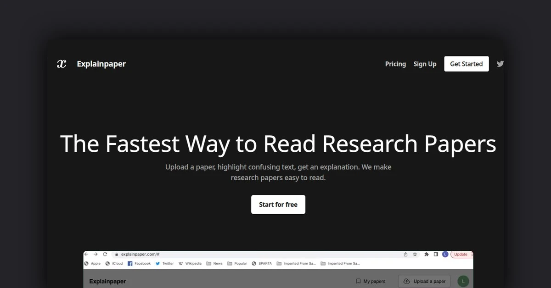Click the back navigation arrow in the screenshot
This screenshot has width=551, height=288.
pos(87,254)
